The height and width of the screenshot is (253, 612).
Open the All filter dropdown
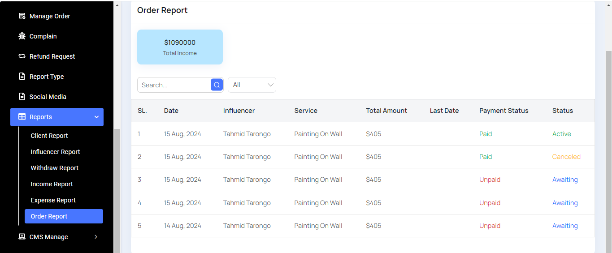pyautogui.click(x=252, y=85)
